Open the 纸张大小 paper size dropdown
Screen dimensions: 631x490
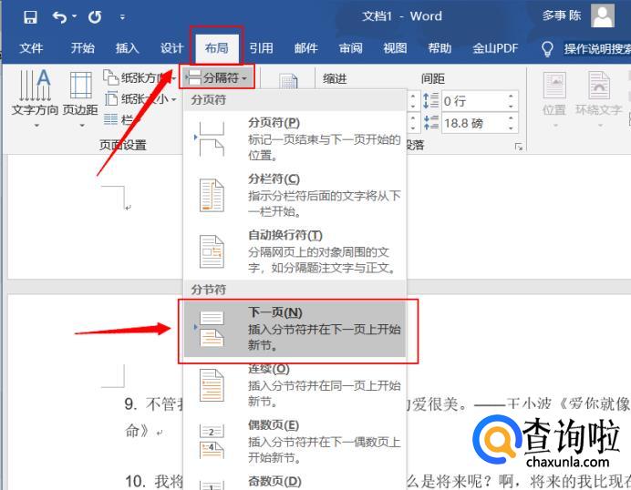point(140,98)
